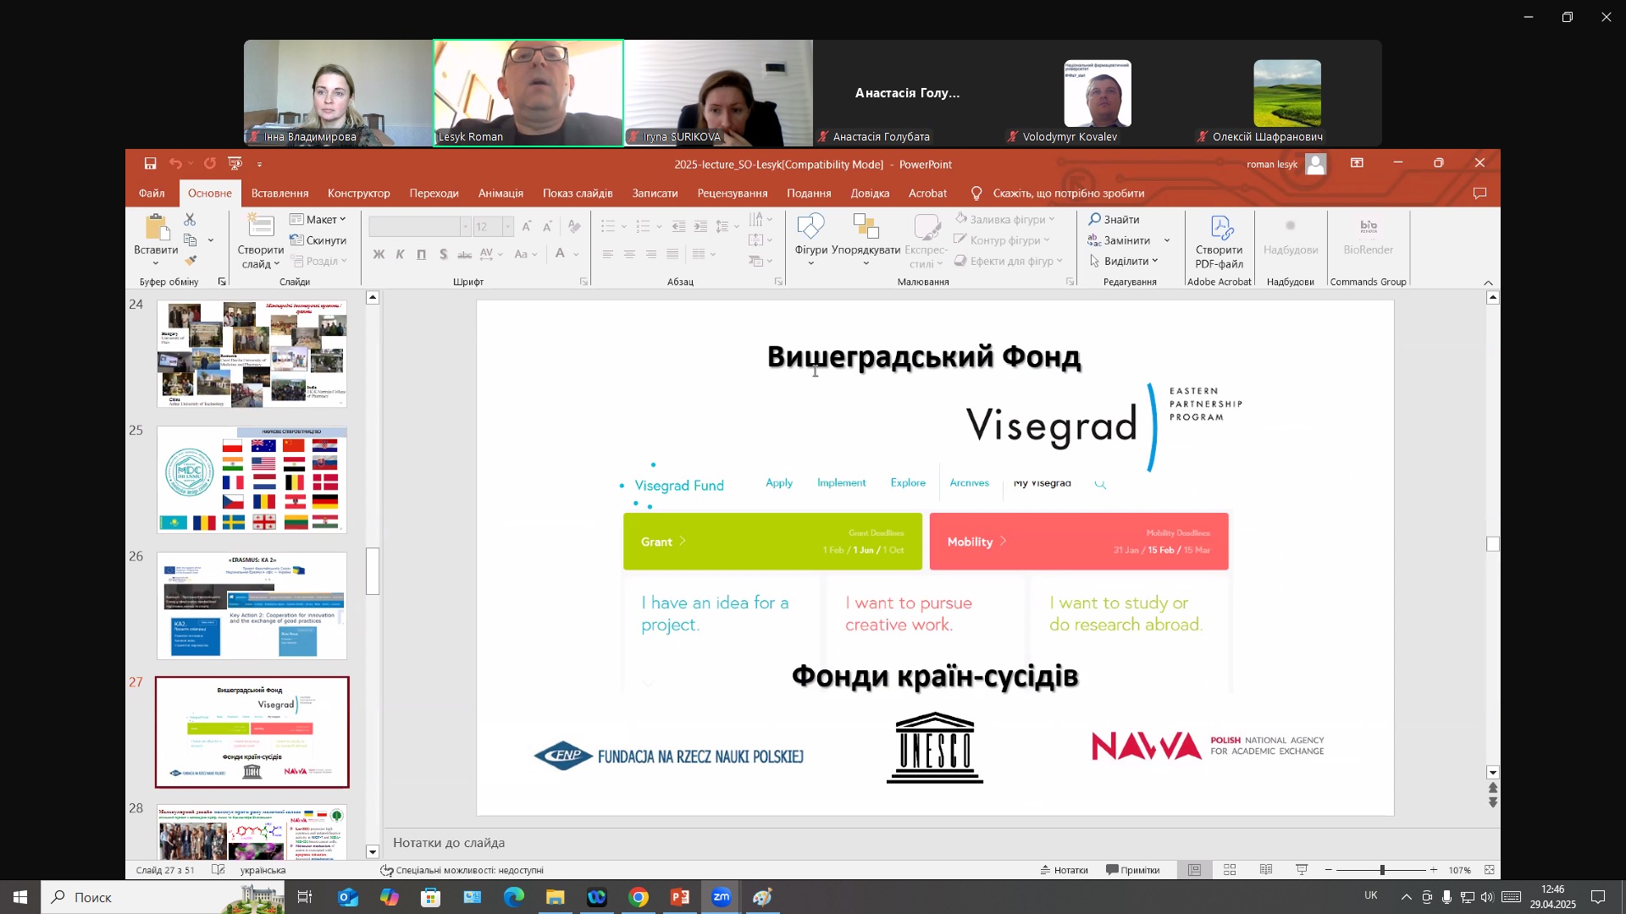Viewport: 1626px width, 914px height.
Task: Open the font size dropdown showing 12
Action: tap(507, 226)
